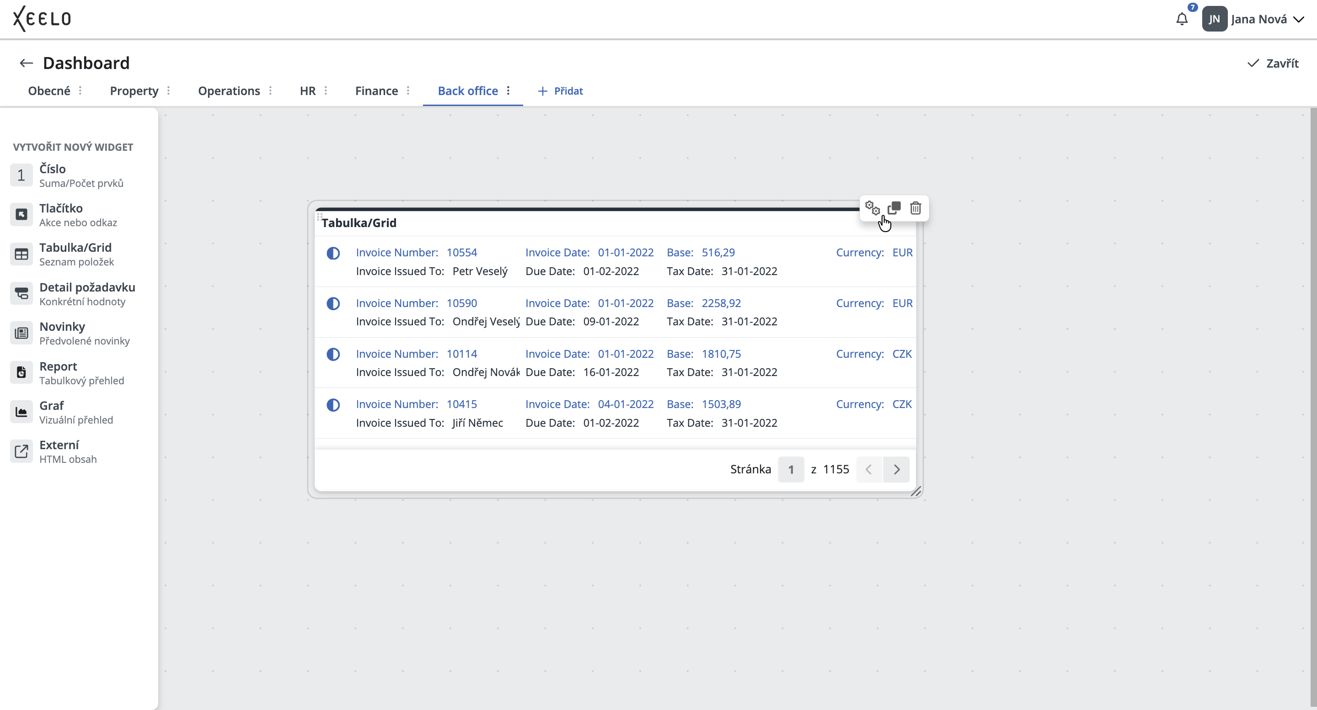Click the Jana Nová user name

(x=1259, y=19)
